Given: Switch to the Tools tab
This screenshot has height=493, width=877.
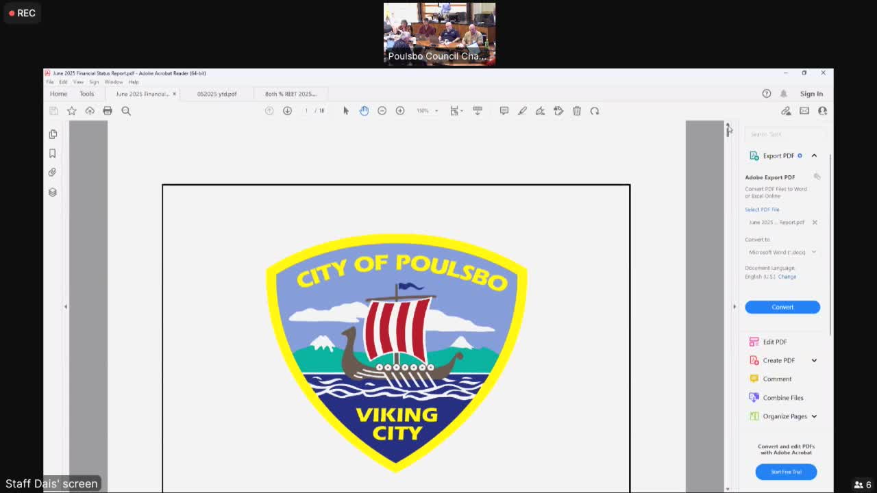Looking at the screenshot, I should pyautogui.click(x=86, y=94).
